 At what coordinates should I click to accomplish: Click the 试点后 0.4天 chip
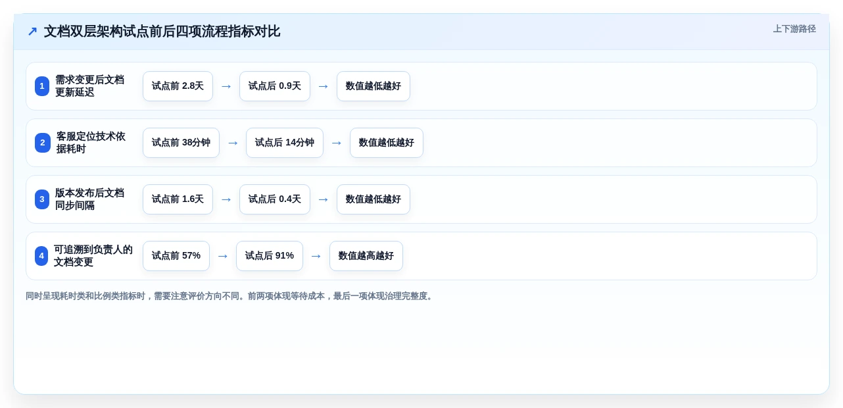point(275,199)
